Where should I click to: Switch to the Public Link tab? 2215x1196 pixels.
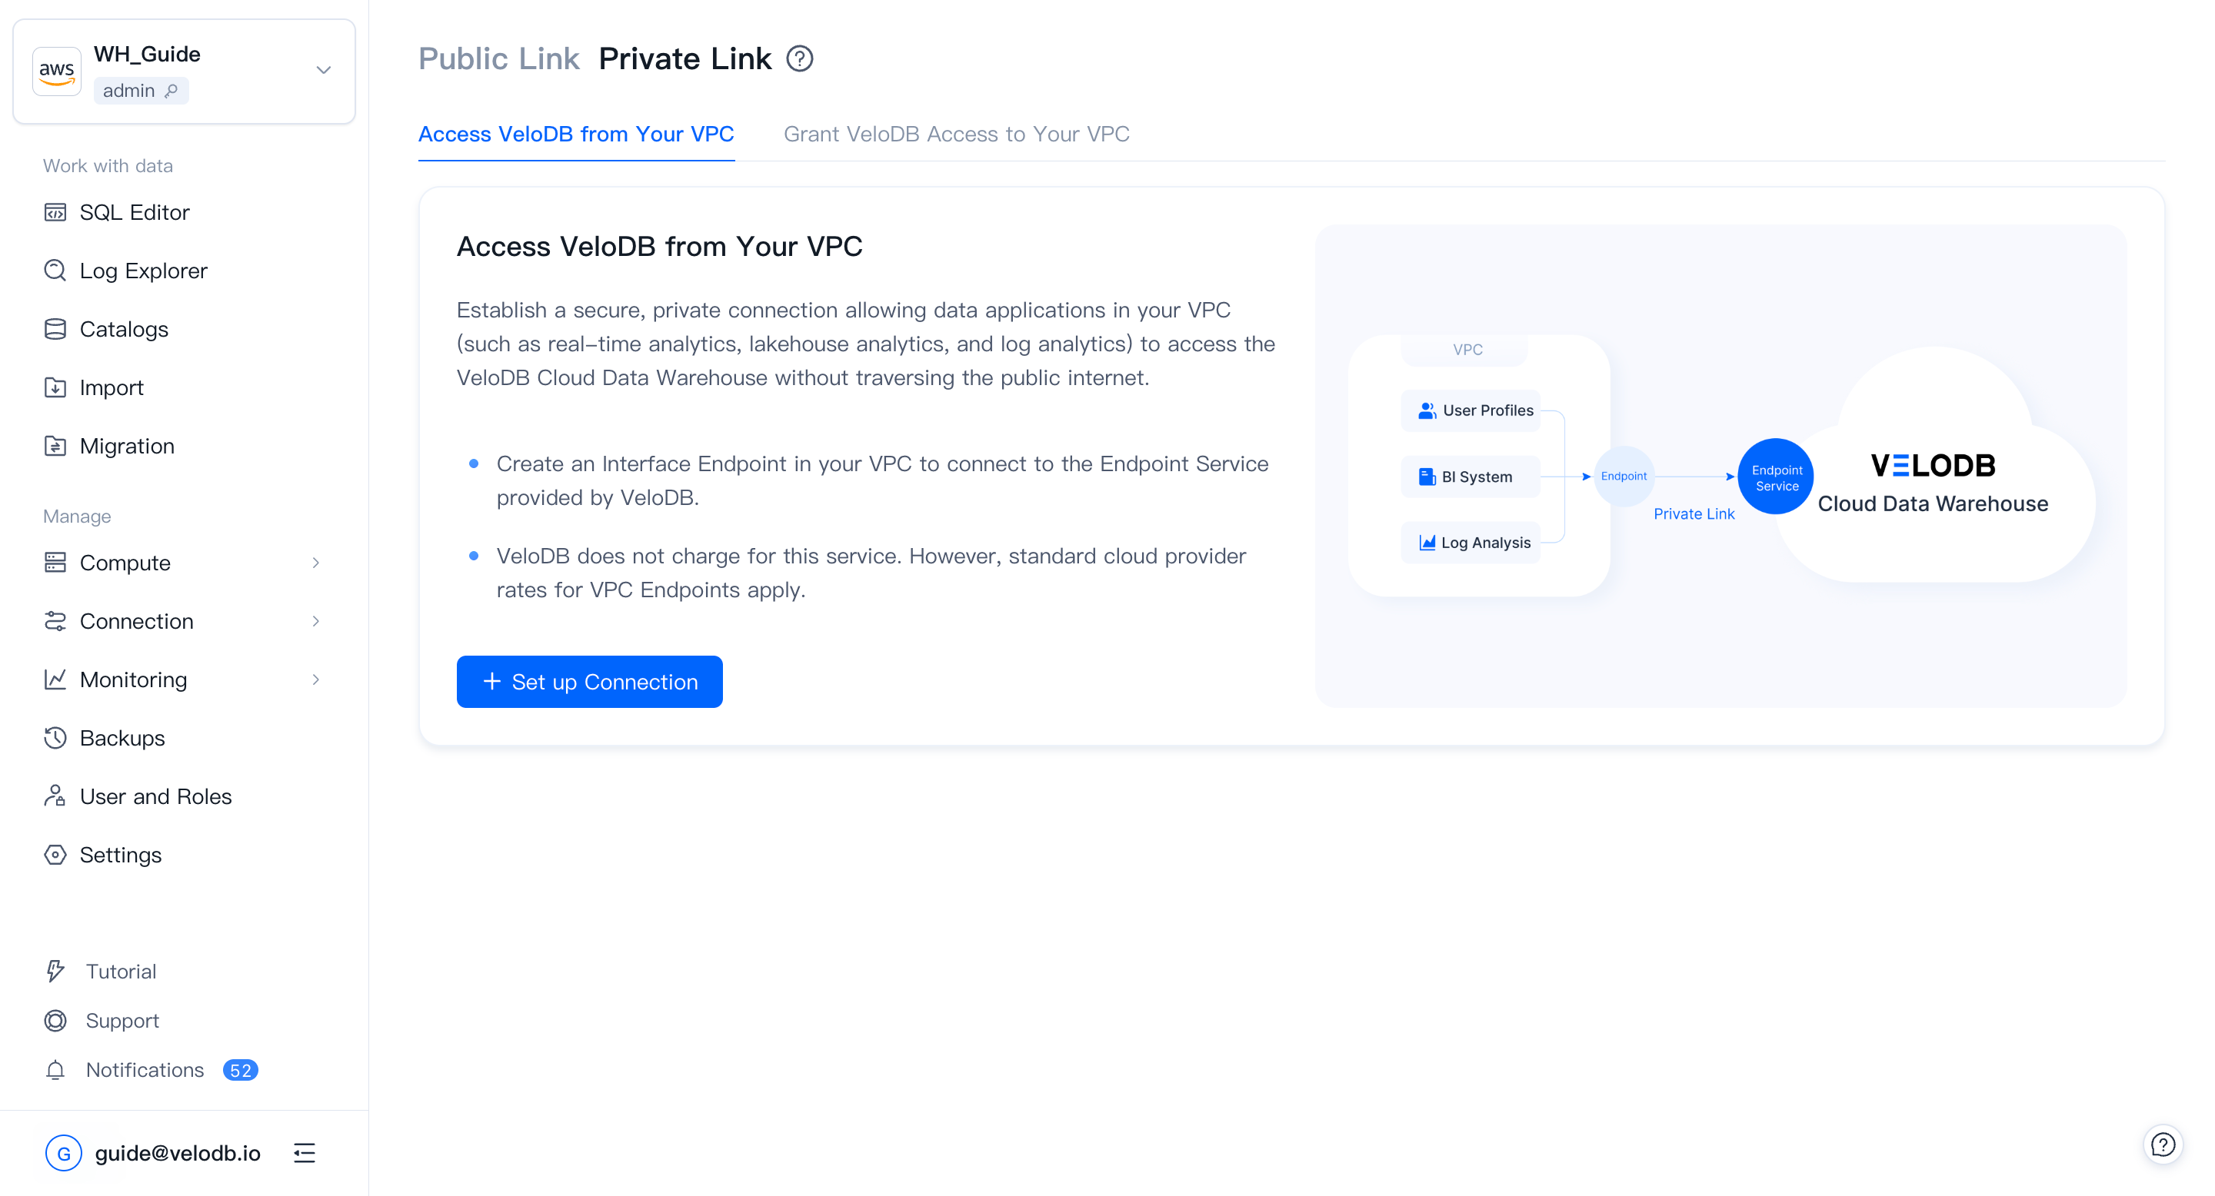coord(498,59)
